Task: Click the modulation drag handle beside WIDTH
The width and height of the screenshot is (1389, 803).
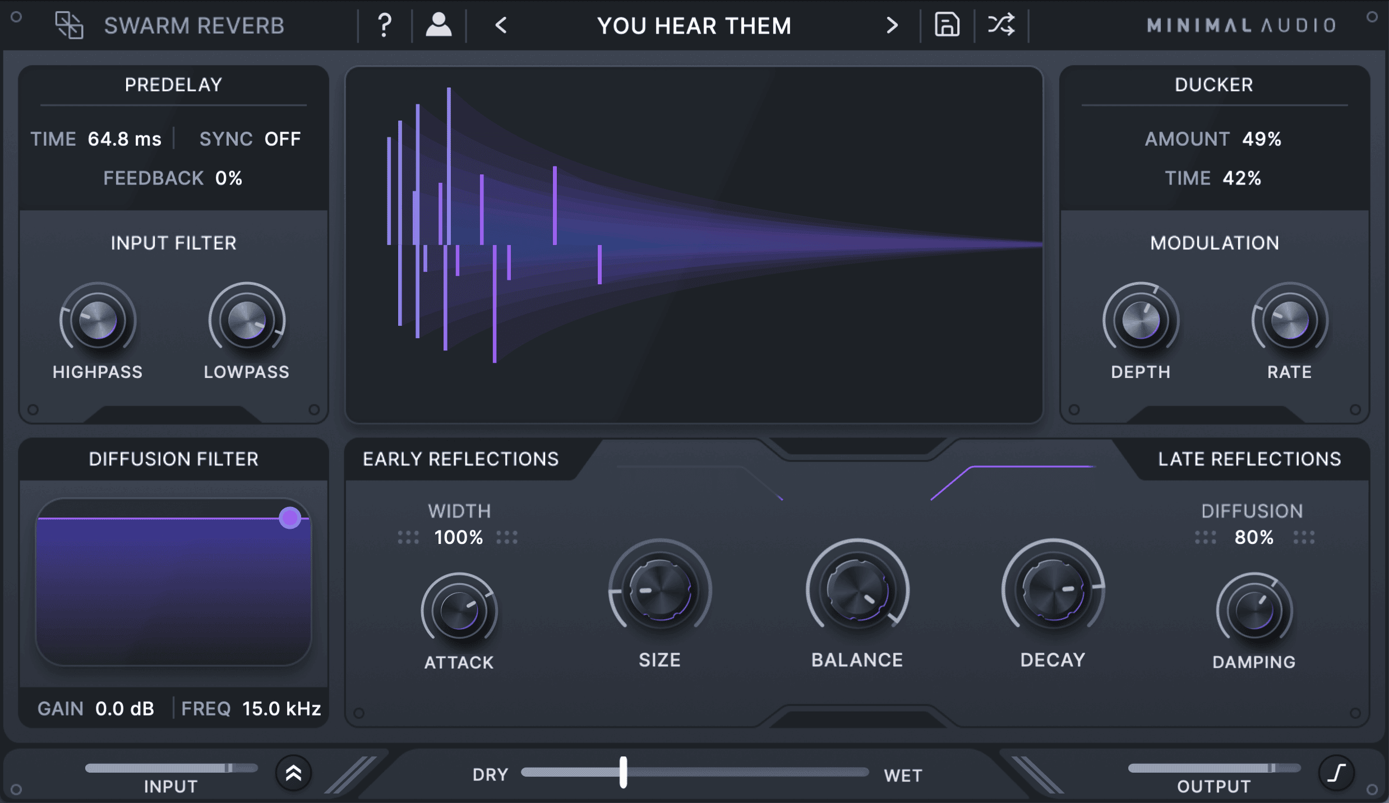Action: pyautogui.click(x=409, y=537)
